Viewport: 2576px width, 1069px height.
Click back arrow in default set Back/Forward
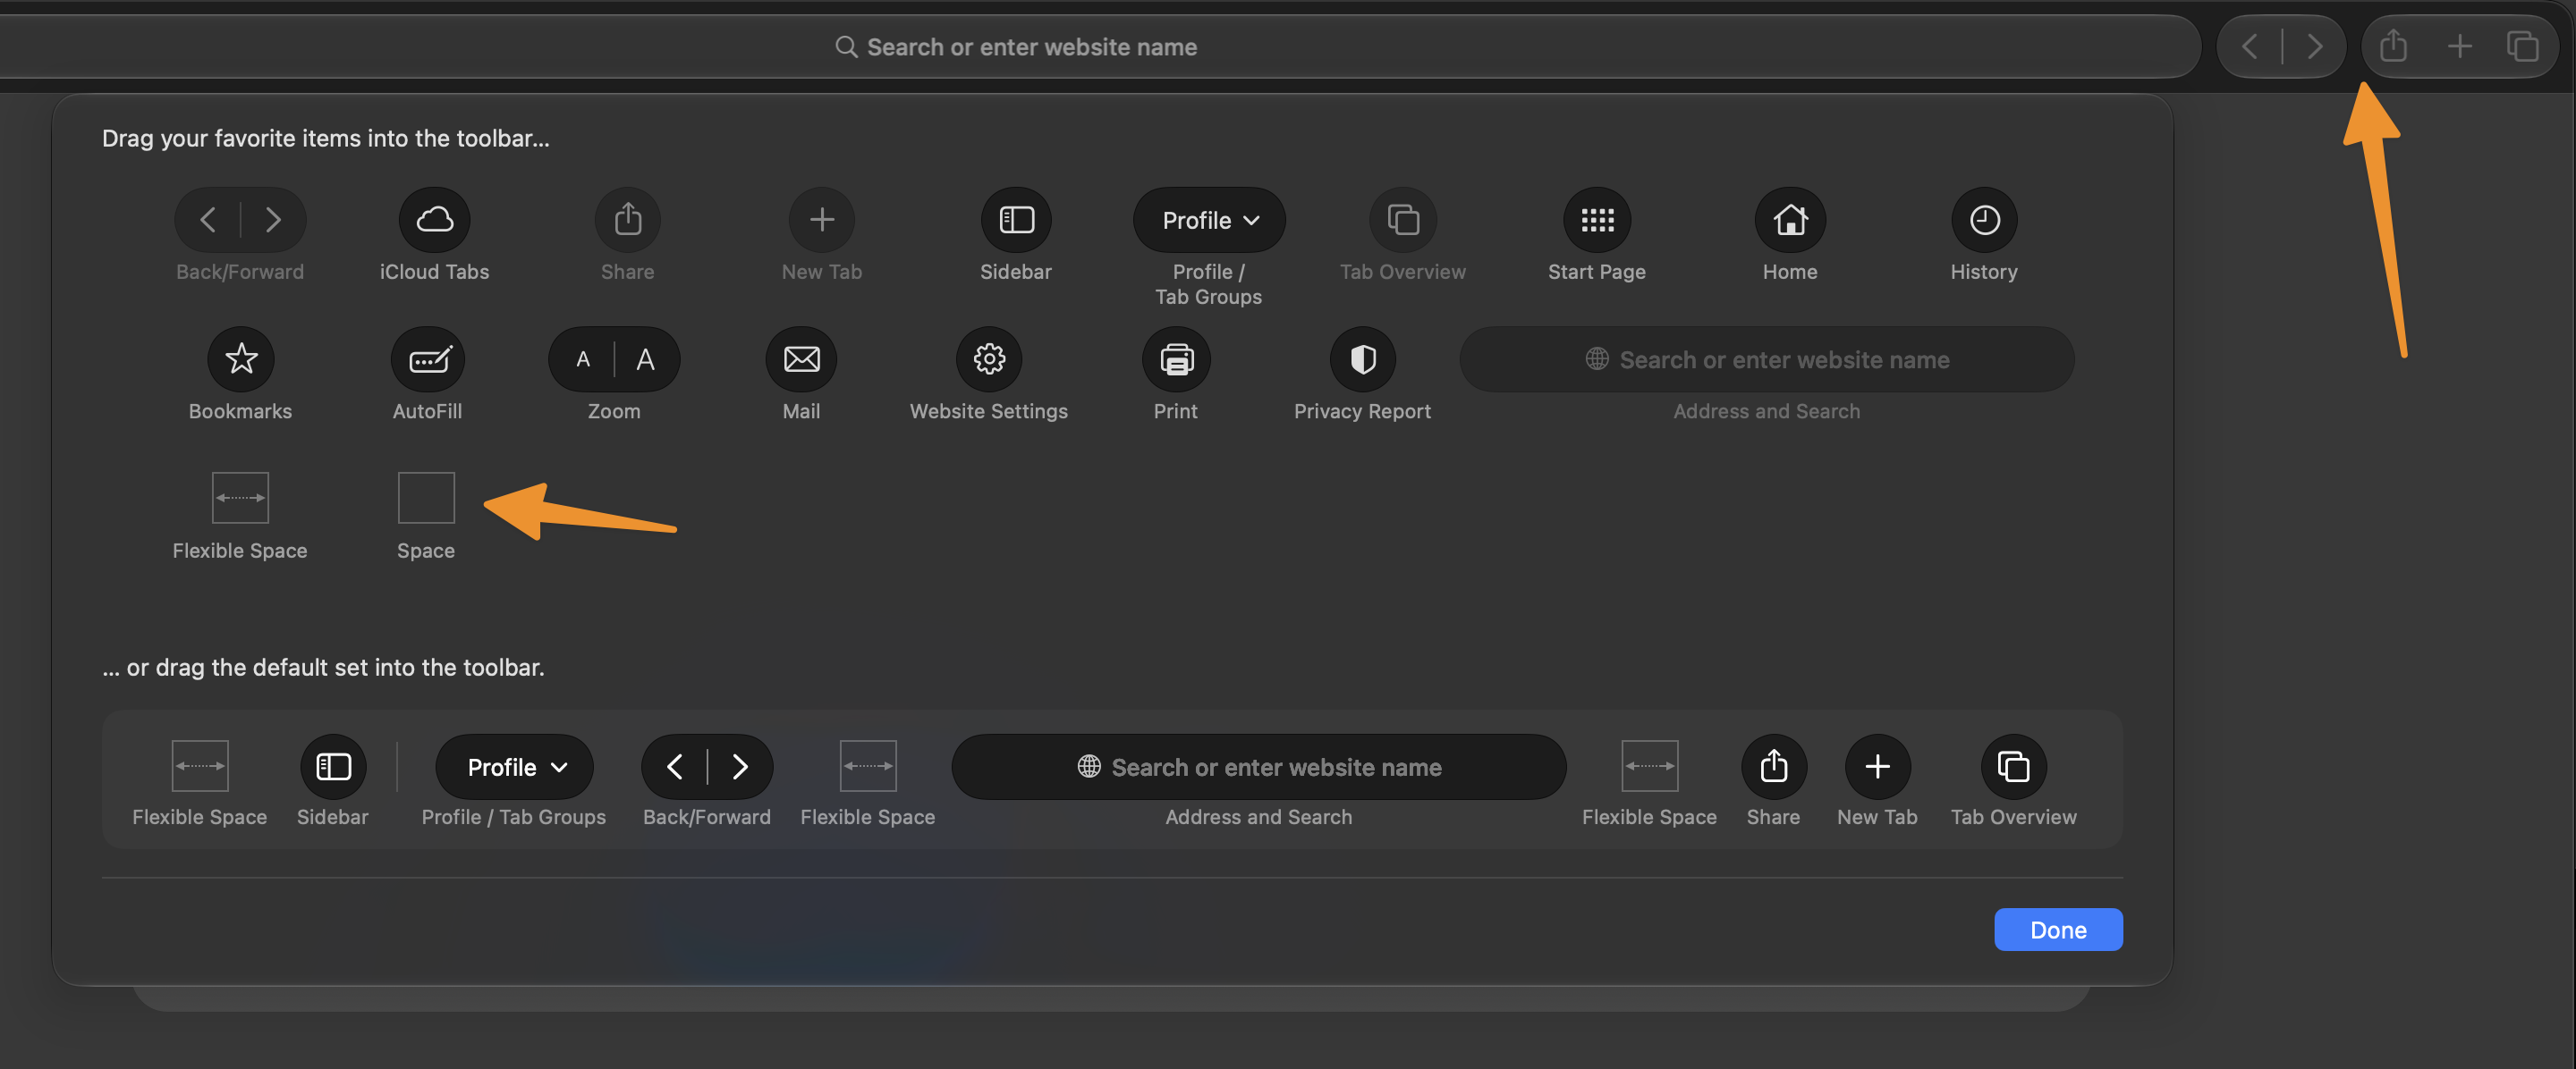click(675, 766)
